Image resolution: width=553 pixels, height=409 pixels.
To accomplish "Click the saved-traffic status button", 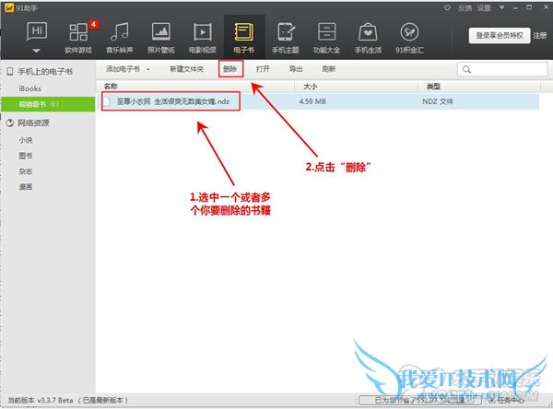I will tap(419, 400).
